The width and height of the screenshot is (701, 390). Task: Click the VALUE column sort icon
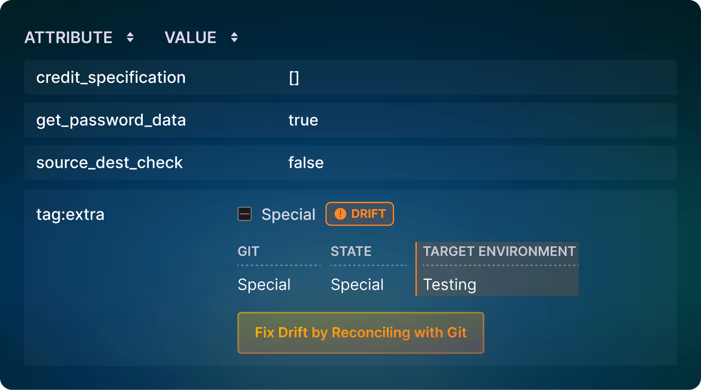(234, 37)
